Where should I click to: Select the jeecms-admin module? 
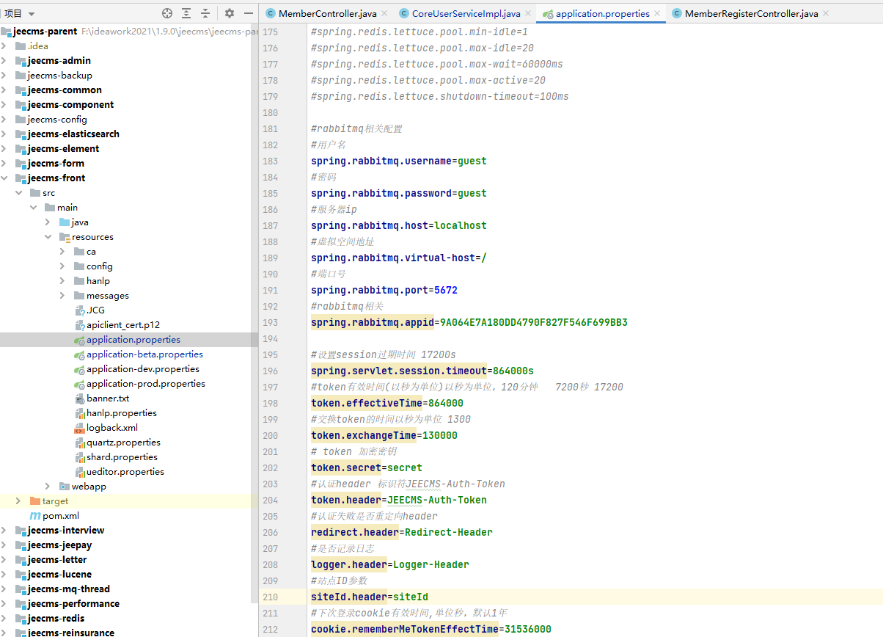59,60
